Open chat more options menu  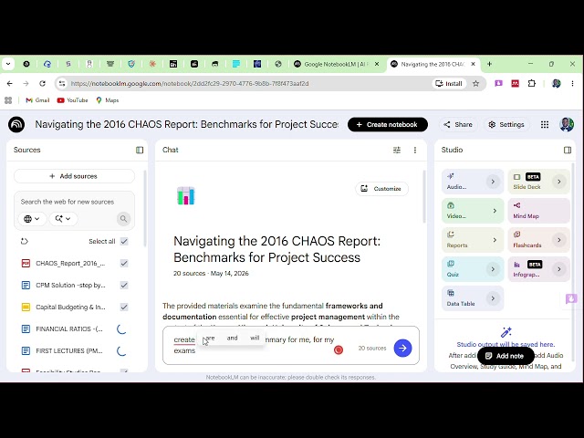click(x=415, y=150)
